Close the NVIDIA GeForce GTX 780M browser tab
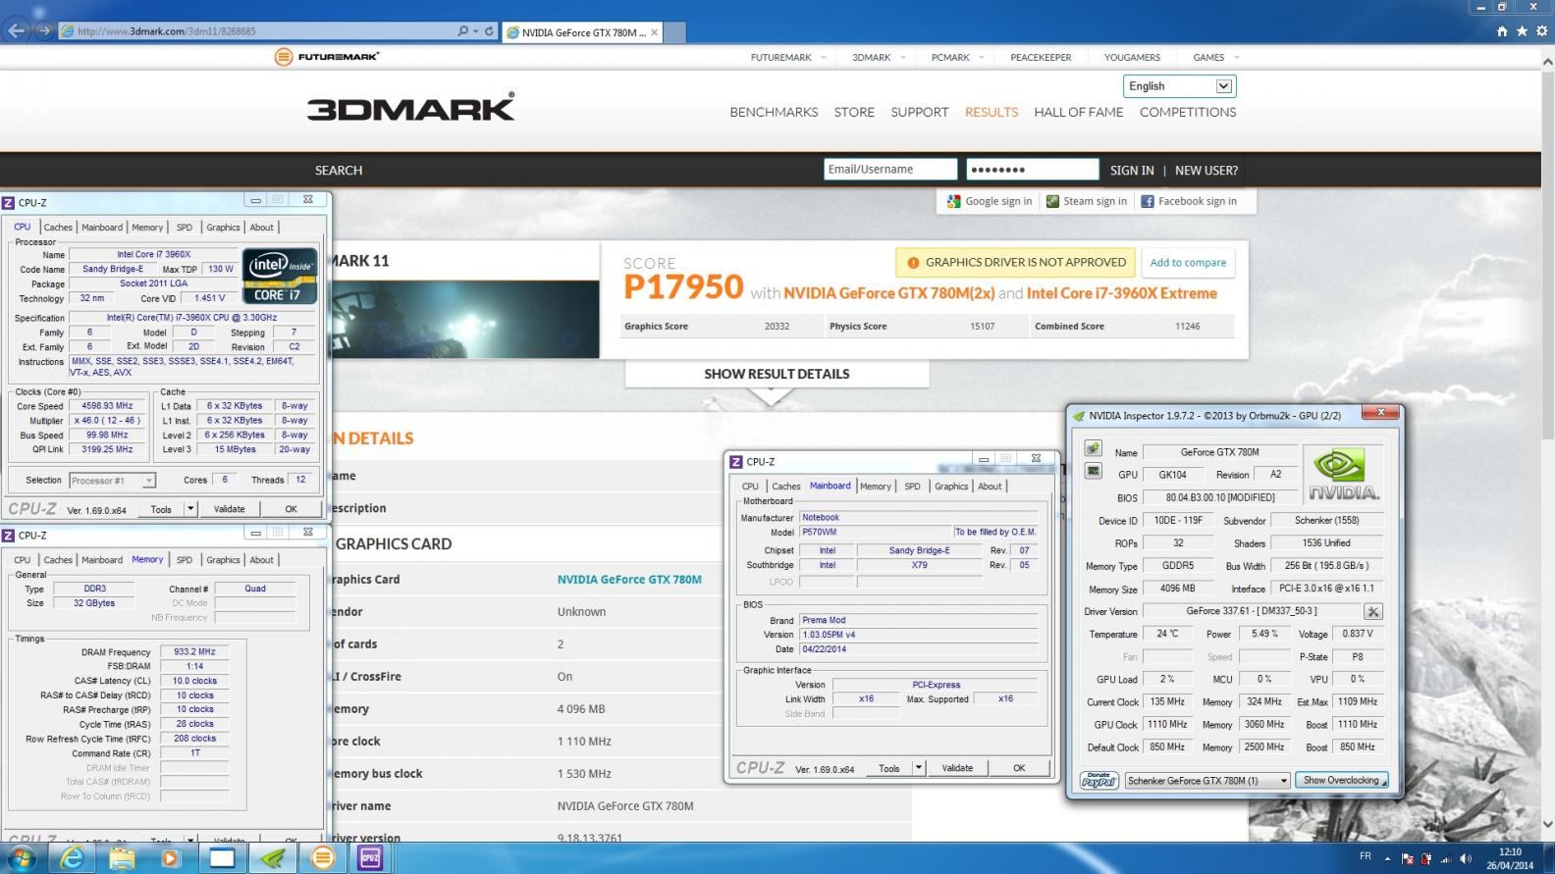The image size is (1555, 874). coord(655,32)
